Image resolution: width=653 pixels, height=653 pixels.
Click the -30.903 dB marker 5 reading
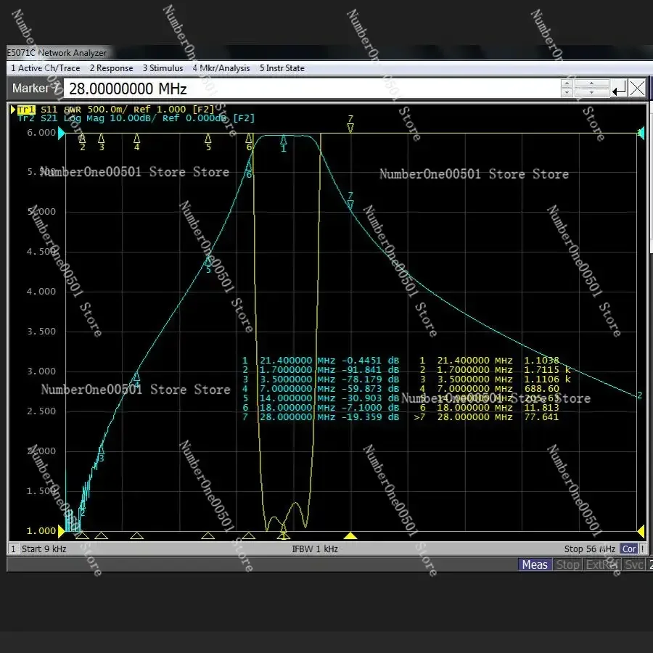370,398
